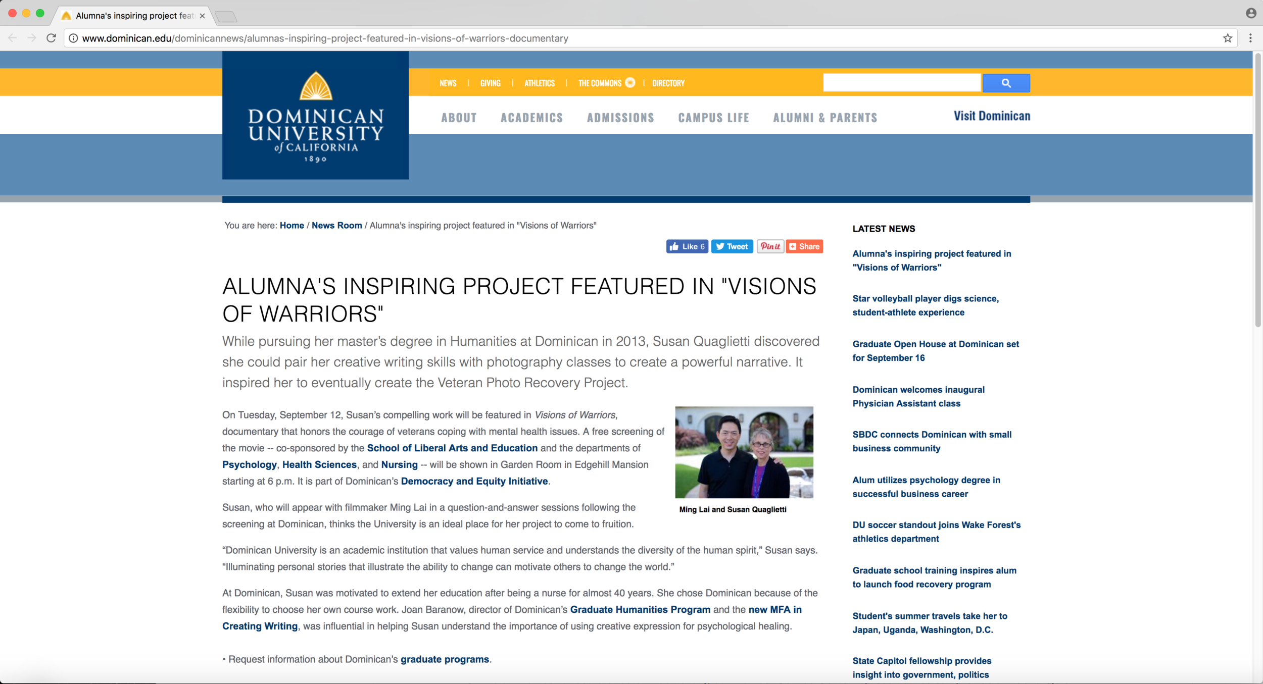
Task: Pin the article with Pin it button
Action: pos(770,246)
